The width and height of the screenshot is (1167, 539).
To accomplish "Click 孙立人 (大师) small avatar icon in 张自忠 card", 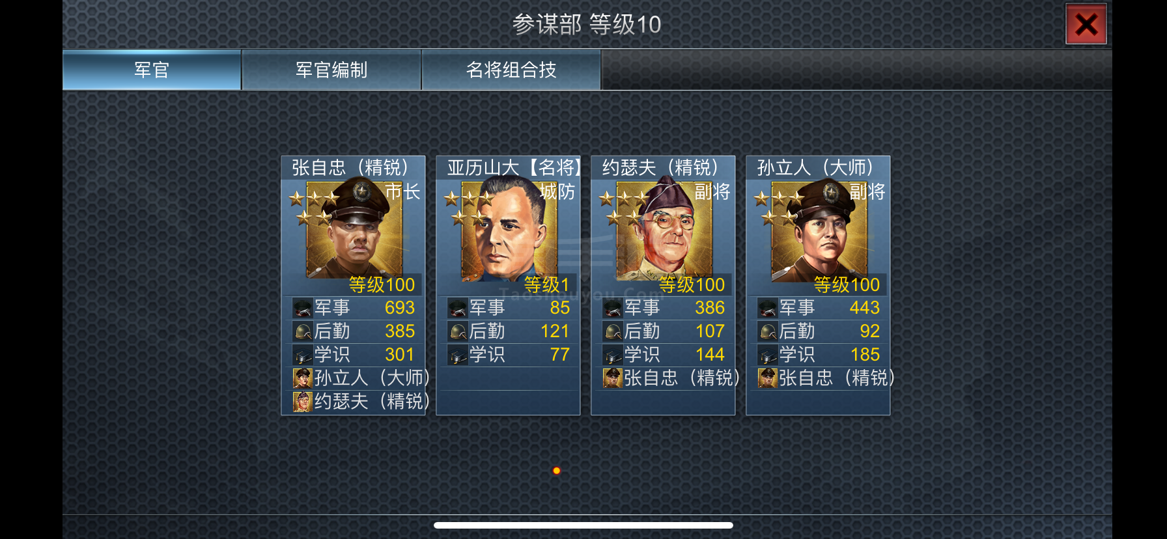I will coord(302,378).
